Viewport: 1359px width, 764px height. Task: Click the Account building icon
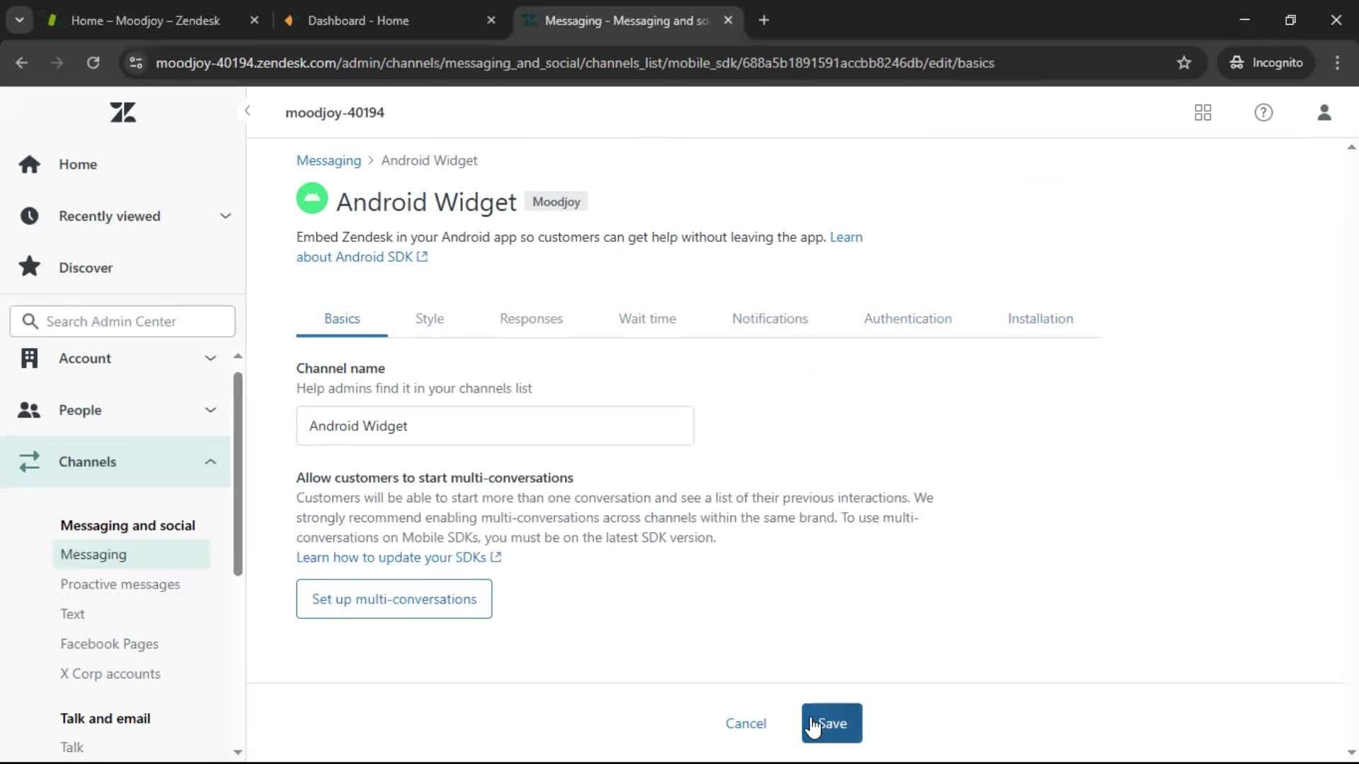[x=29, y=359]
